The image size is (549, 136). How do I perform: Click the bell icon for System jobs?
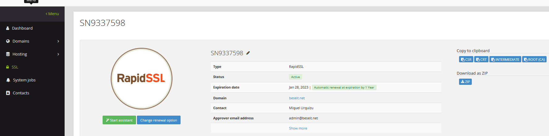(8, 80)
